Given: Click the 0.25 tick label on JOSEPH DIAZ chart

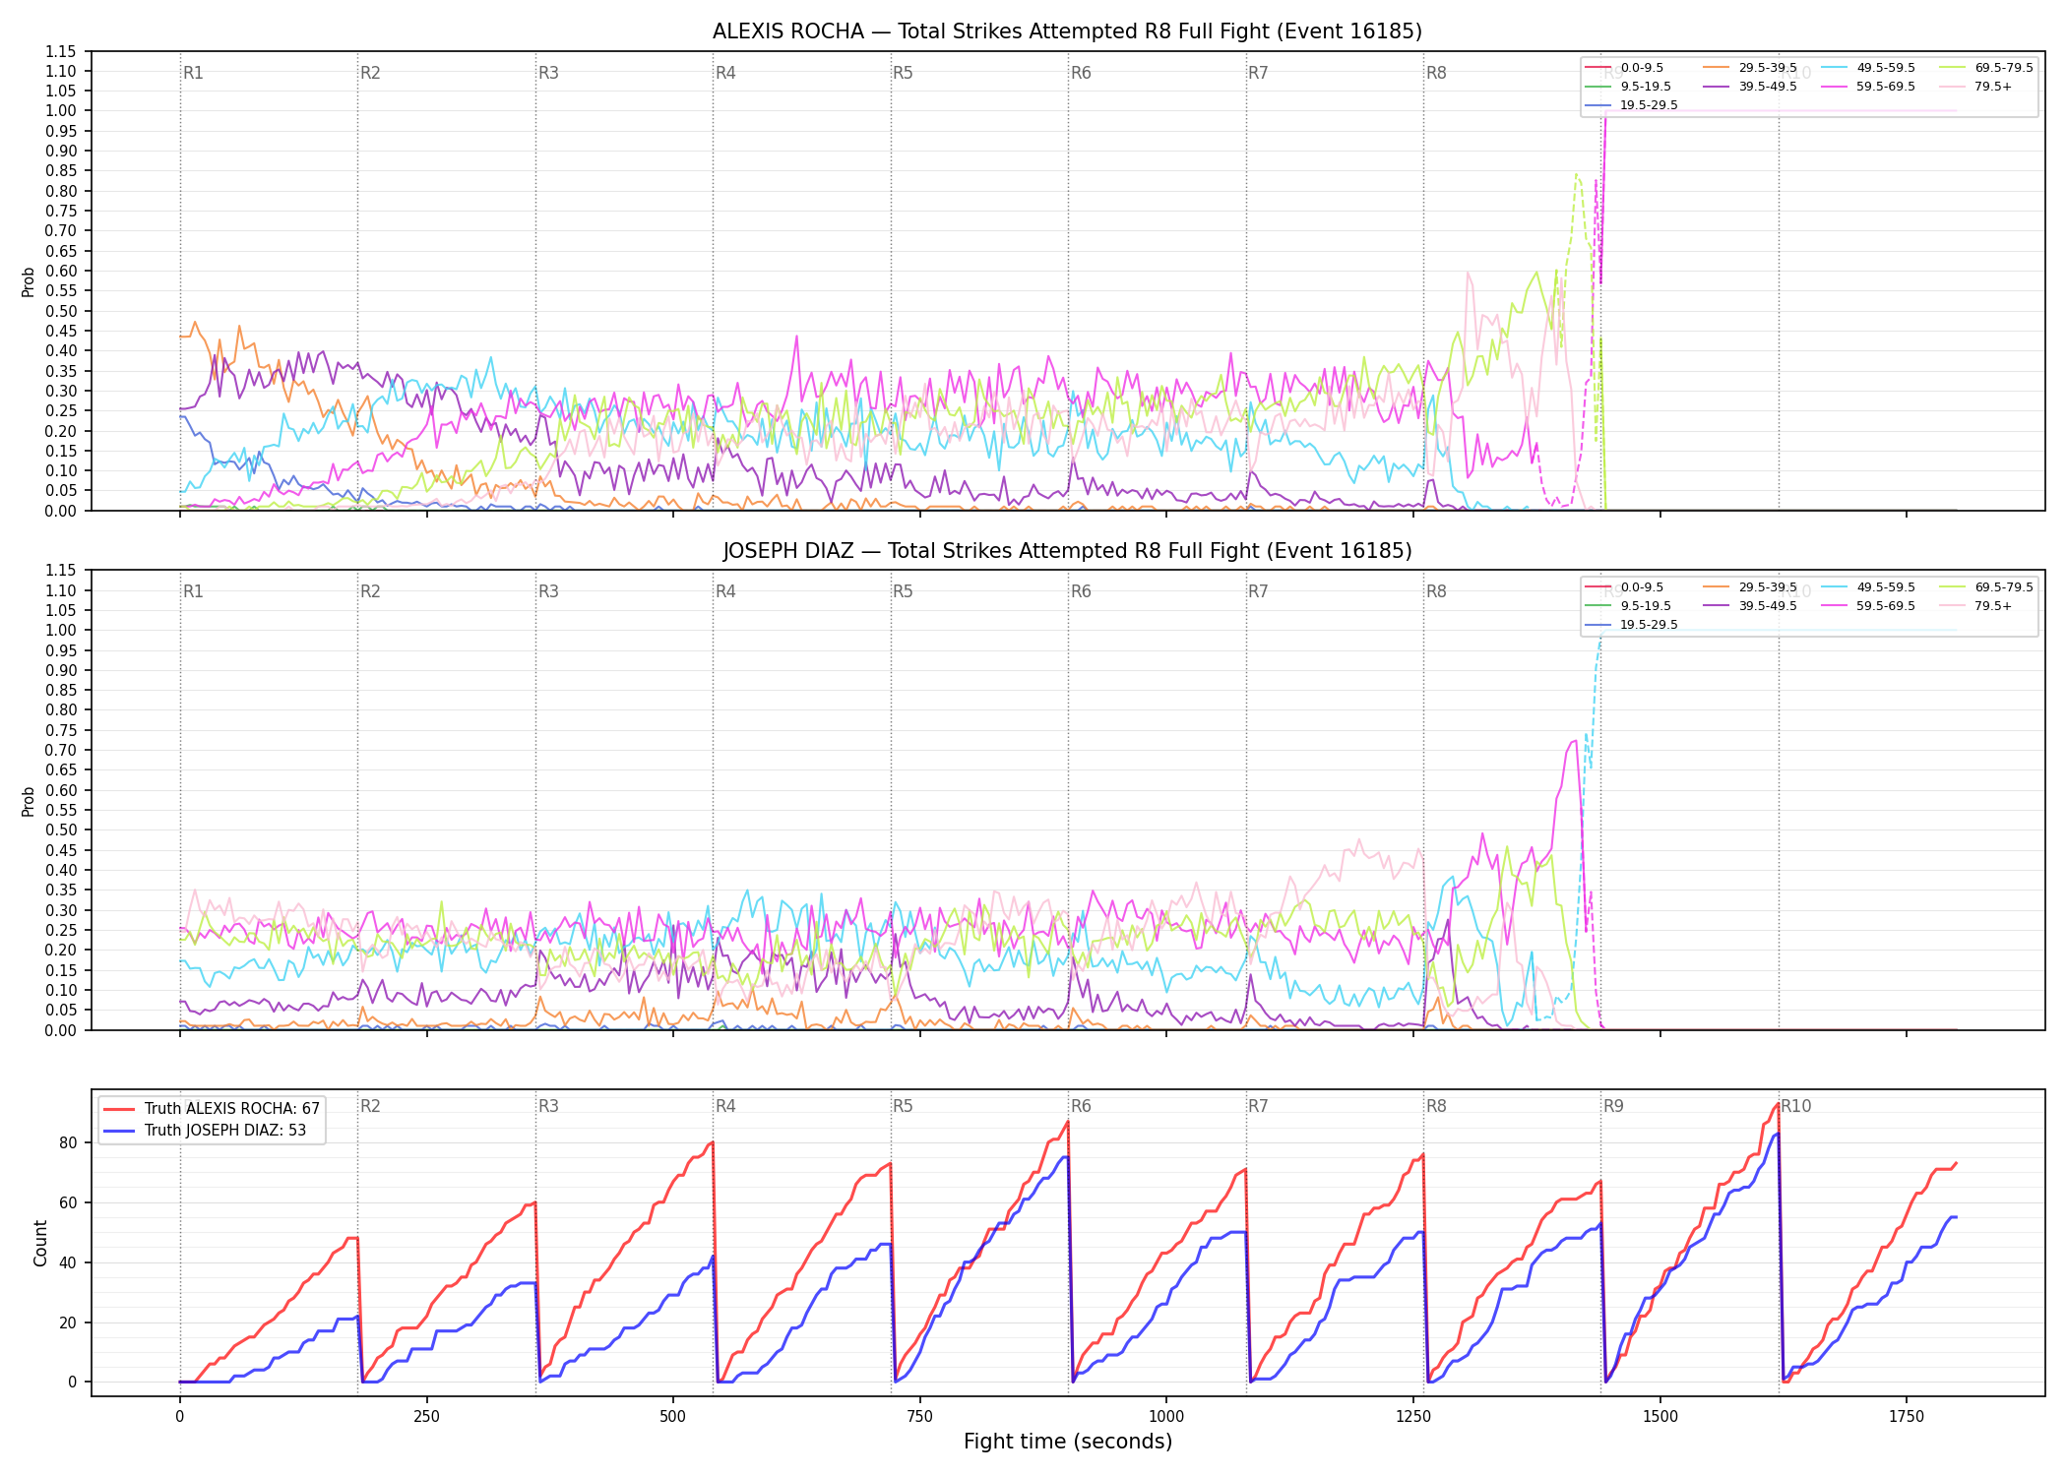Looking at the screenshot, I should click(x=61, y=930).
